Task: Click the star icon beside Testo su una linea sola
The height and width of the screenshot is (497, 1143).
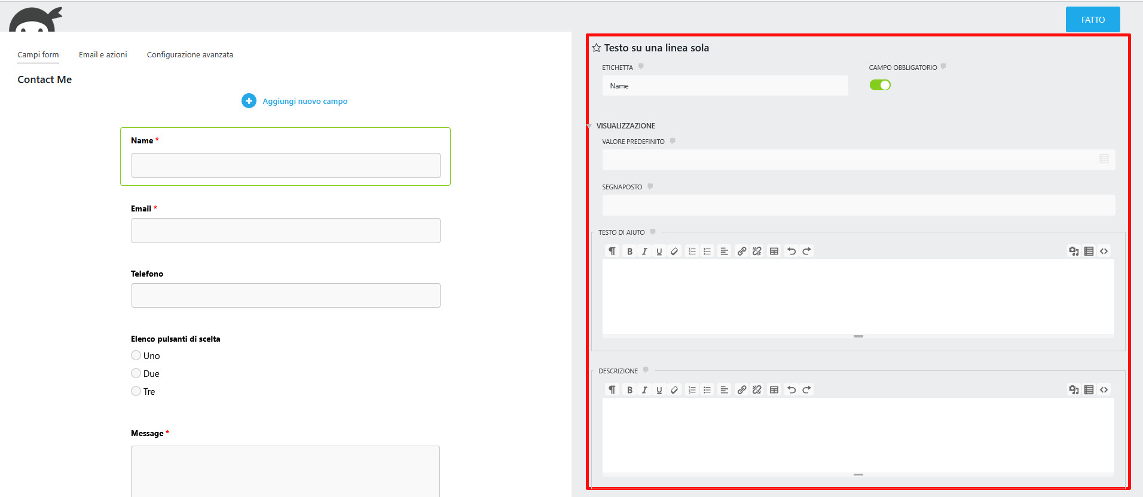Action: click(596, 48)
